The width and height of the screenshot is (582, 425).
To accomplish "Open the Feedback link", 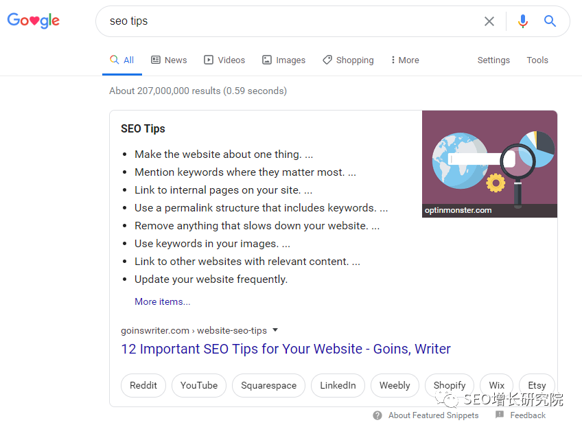I will [528, 415].
